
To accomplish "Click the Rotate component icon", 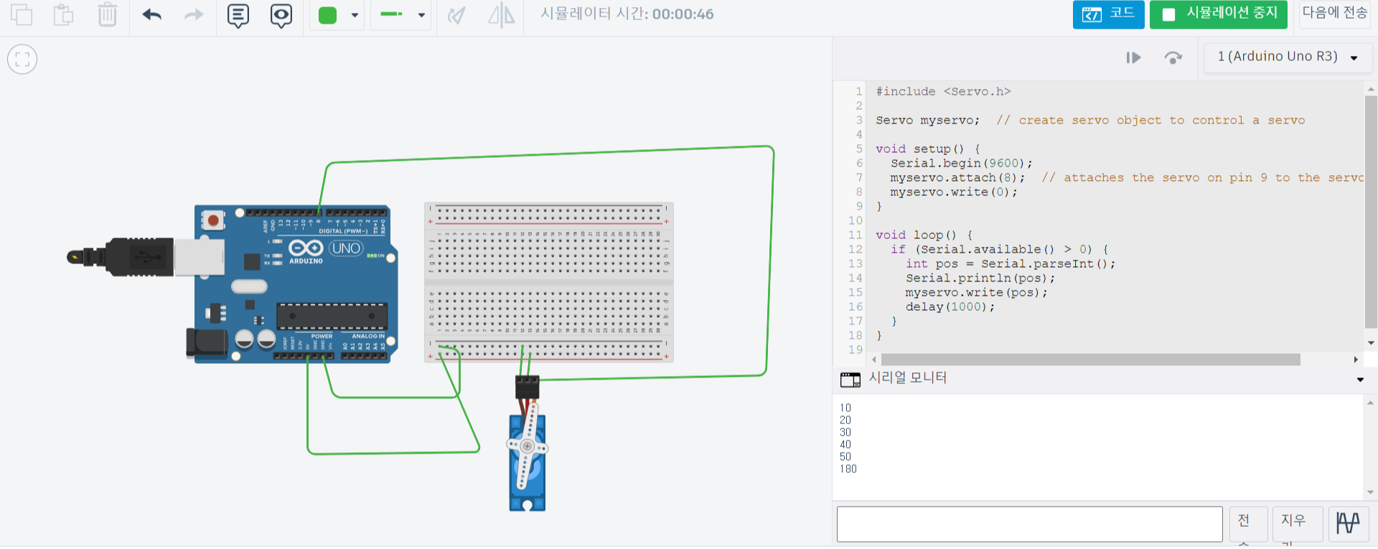I will click(x=456, y=15).
